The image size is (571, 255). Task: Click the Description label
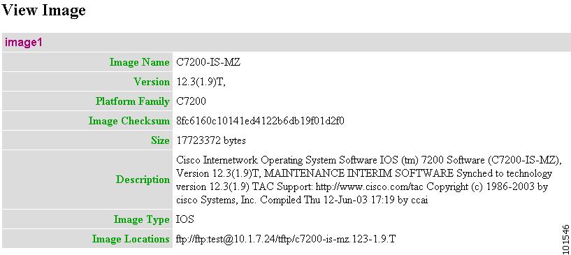click(143, 180)
